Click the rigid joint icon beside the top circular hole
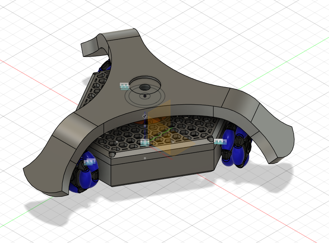This screenshot has height=243, width=329. pos(124,86)
